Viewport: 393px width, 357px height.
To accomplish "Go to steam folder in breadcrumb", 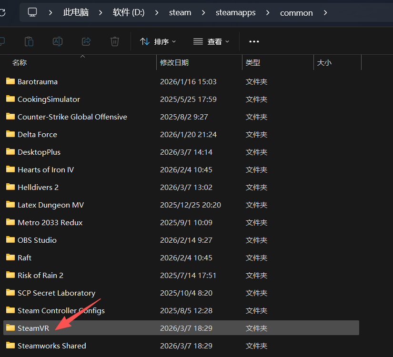I will coord(180,12).
